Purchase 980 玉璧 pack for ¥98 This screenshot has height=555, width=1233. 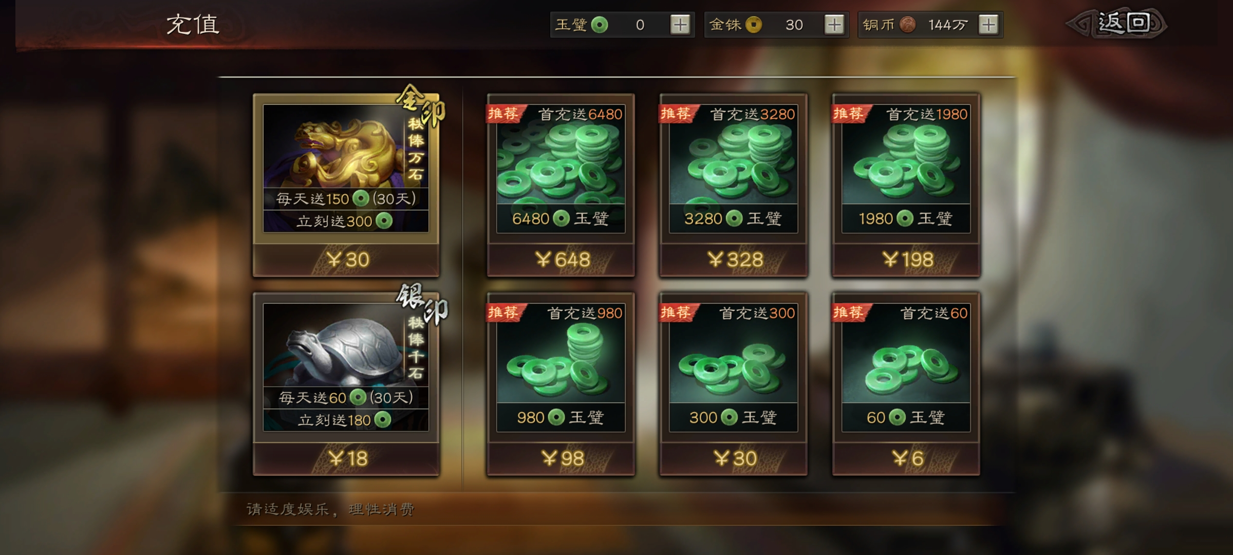(561, 458)
